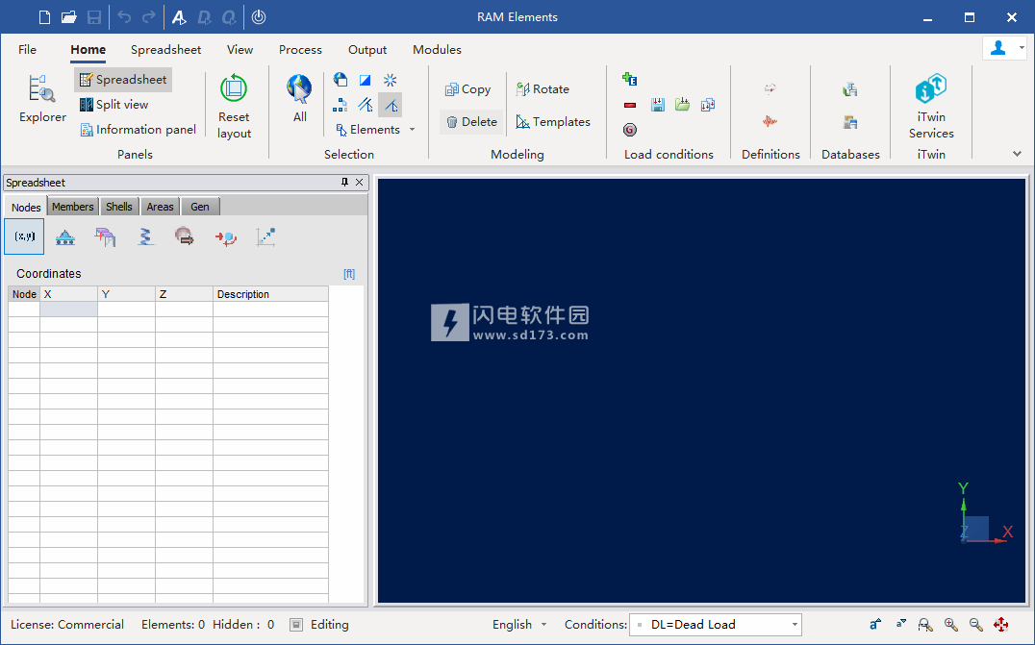Click the undo arrow
This screenshot has height=645, width=1035.
(124, 17)
